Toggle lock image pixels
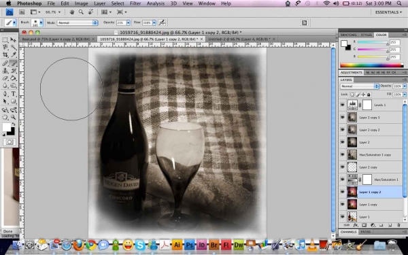The width and height of the screenshot is (408, 255). (x=358, y=95)
